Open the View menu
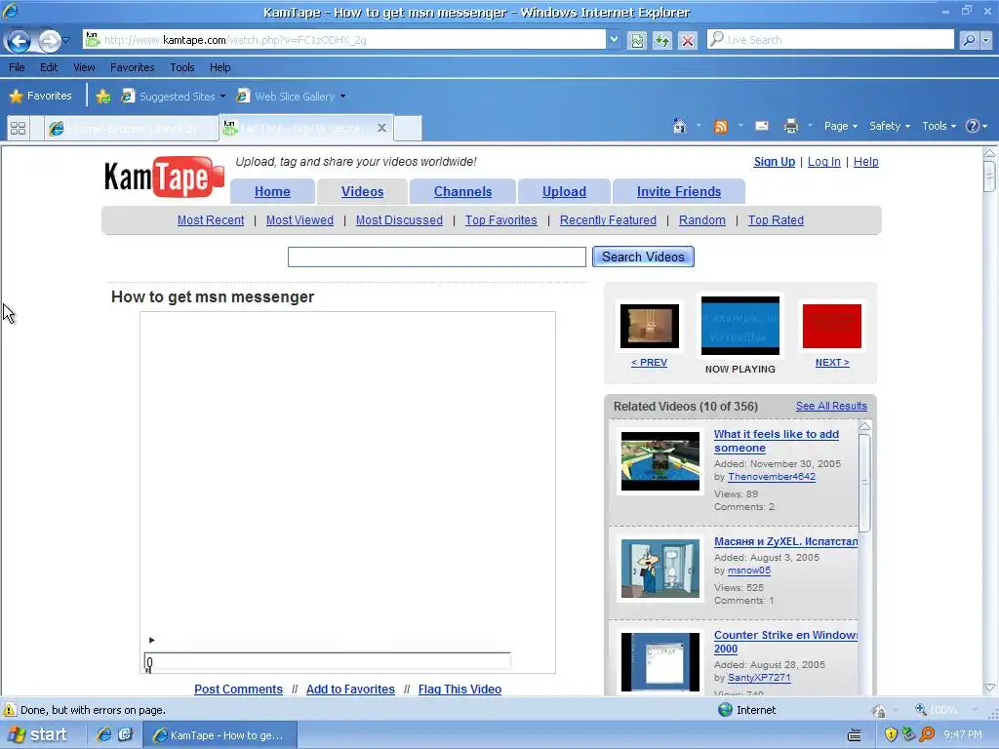This screenshot has width=999, height=749. point(84,67)
